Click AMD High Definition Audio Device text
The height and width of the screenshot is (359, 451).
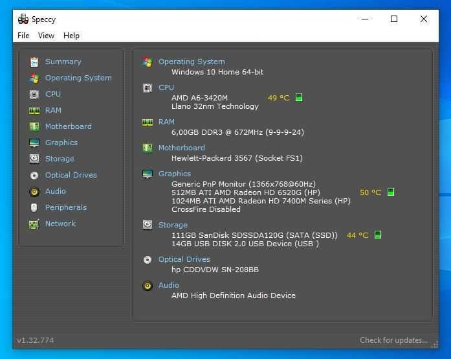[x=234, y=295]
